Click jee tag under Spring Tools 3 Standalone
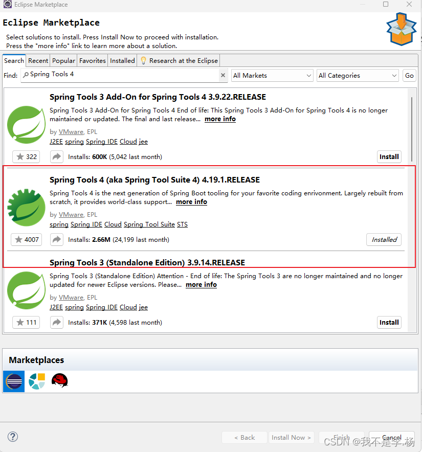The height and width of the screenshot is (452, 422). pyautogui.click(x=143, y=307)
